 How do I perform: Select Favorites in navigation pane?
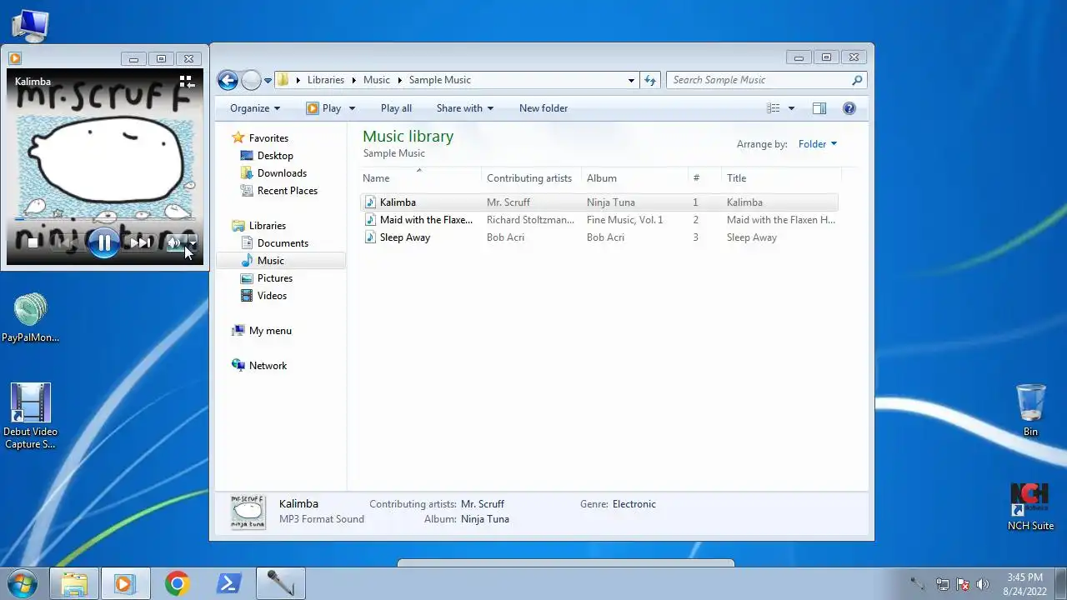coord(260,138)
